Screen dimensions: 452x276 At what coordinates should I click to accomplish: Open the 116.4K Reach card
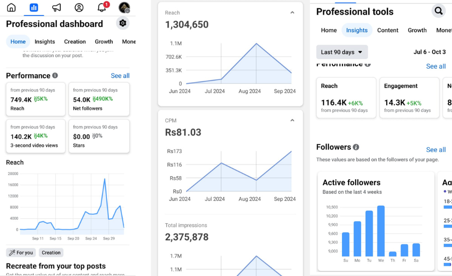click(346, 98)
